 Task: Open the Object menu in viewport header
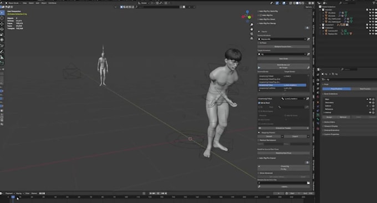(x=44, y=3)
